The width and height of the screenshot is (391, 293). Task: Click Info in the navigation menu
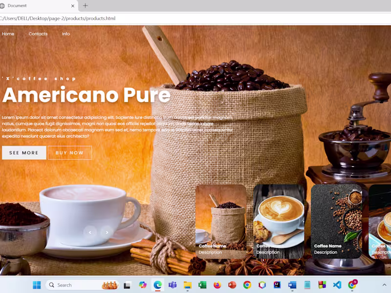[x=65, y=34]
